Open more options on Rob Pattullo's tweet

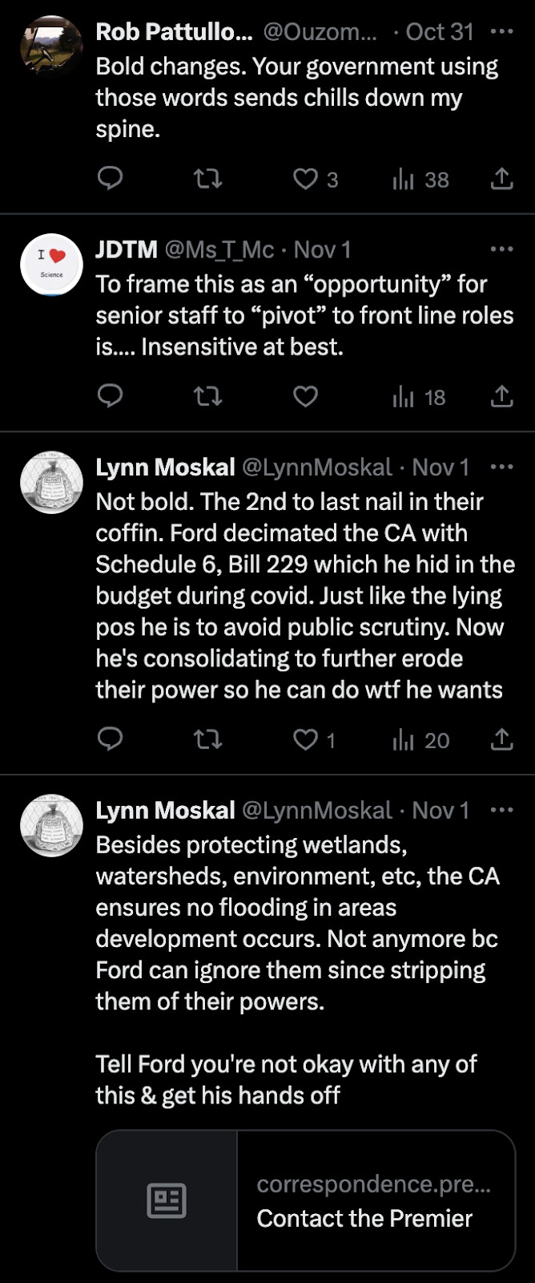(501, 32)
